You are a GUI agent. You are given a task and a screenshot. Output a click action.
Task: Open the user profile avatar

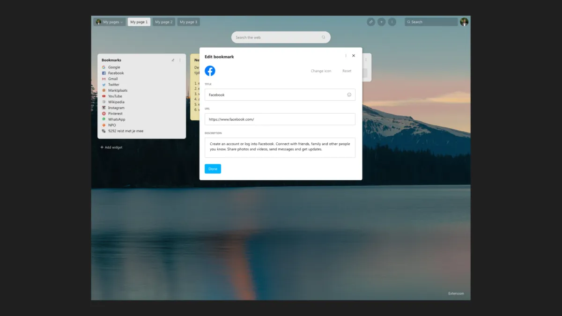tap(464, 22)
